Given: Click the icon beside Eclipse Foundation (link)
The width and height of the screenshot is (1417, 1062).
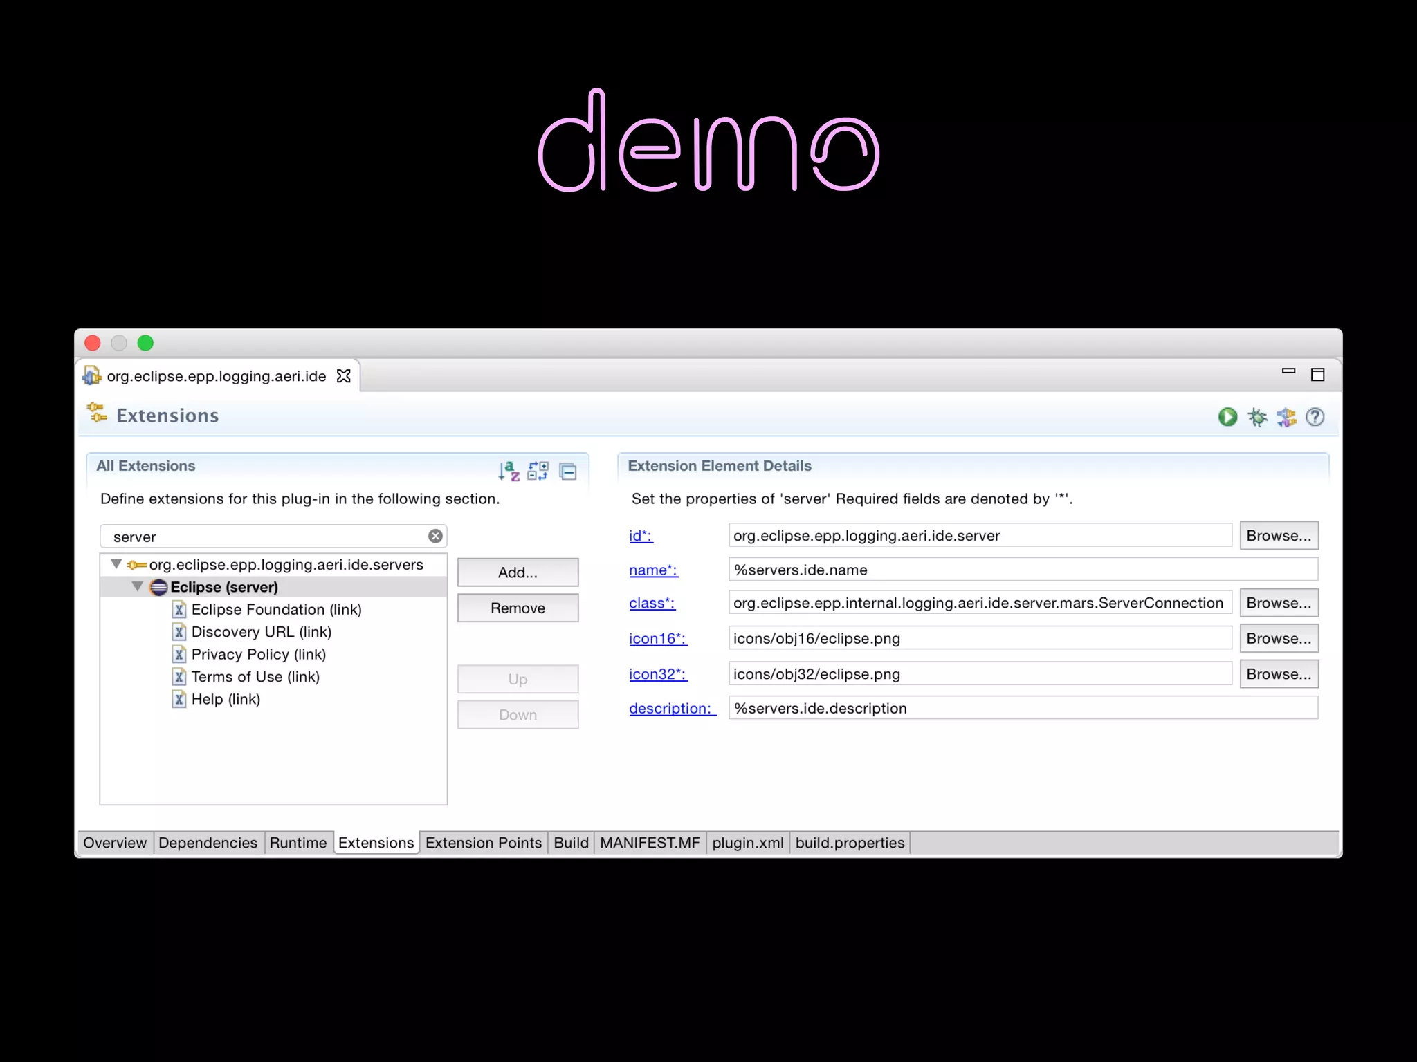Looking at the screenshot, I should (x=179, y=609).
